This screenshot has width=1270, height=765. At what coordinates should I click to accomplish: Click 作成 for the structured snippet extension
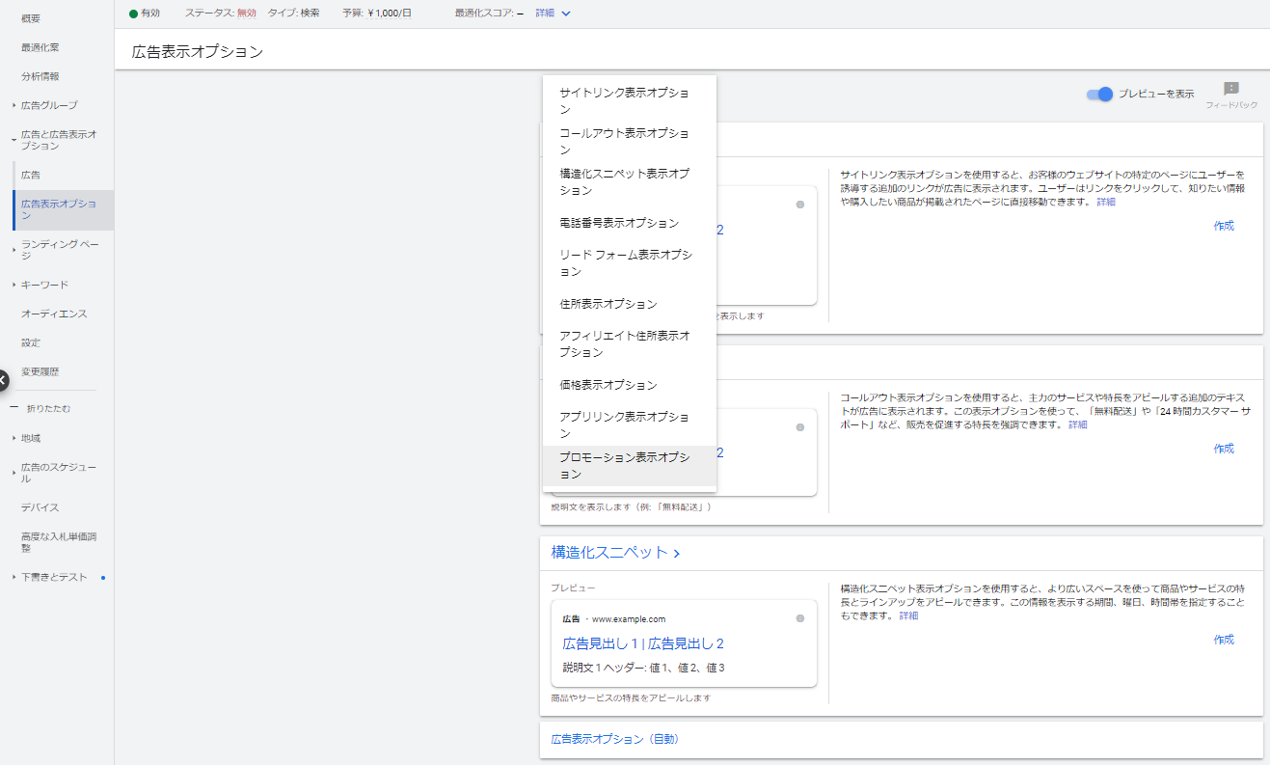(x=1224, y=640)
